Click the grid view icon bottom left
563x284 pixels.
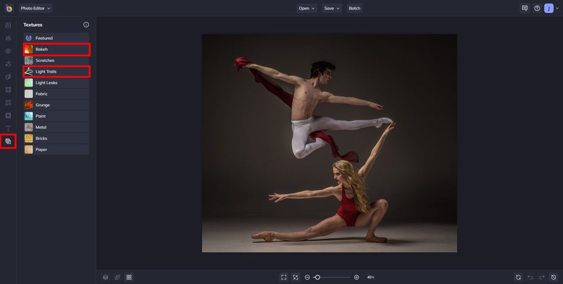(129, 277)
